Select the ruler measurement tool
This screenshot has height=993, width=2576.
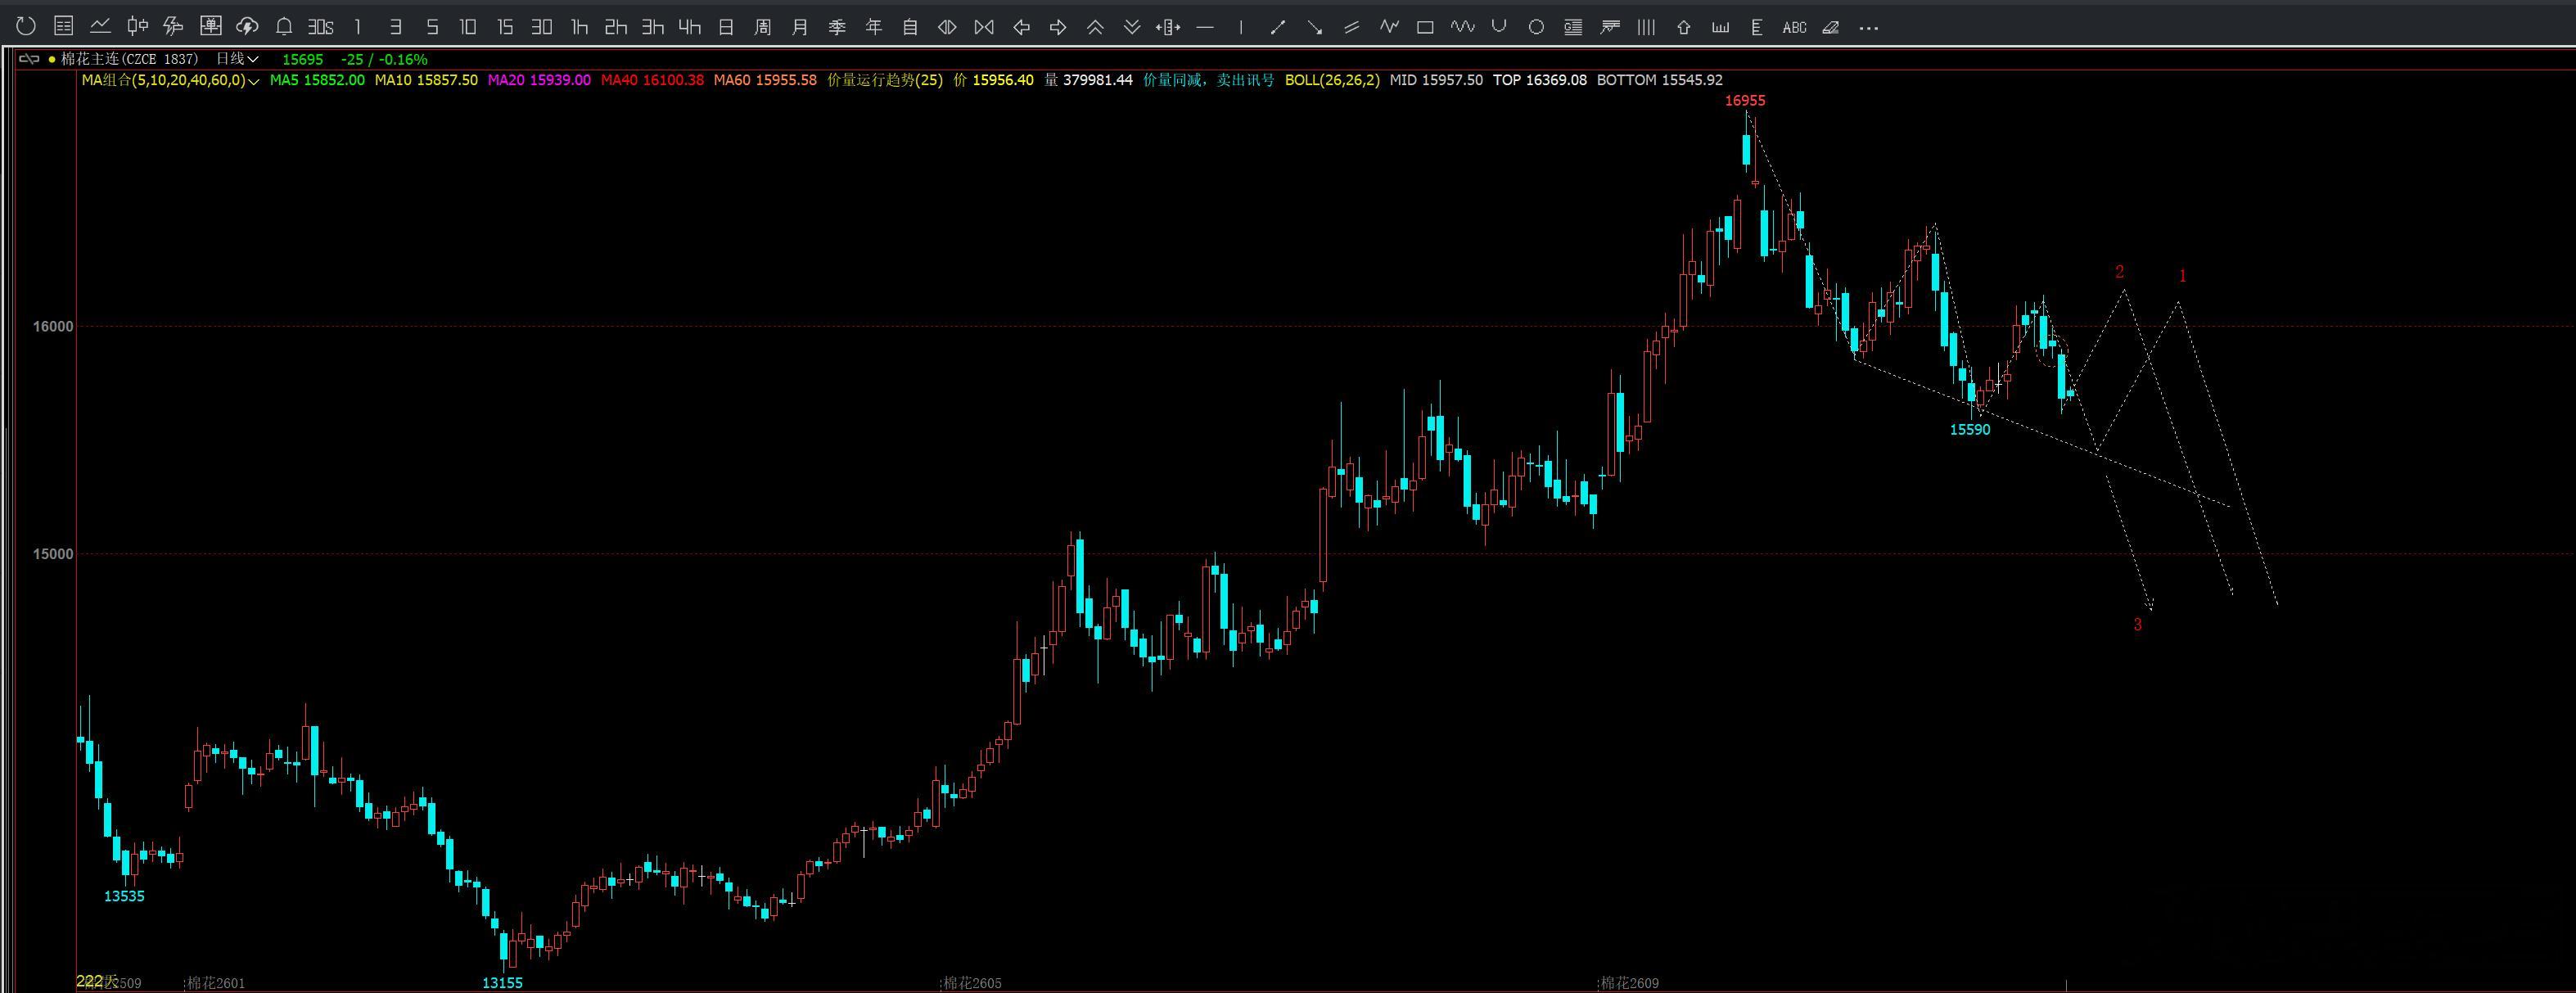(x=1720, y=28)
